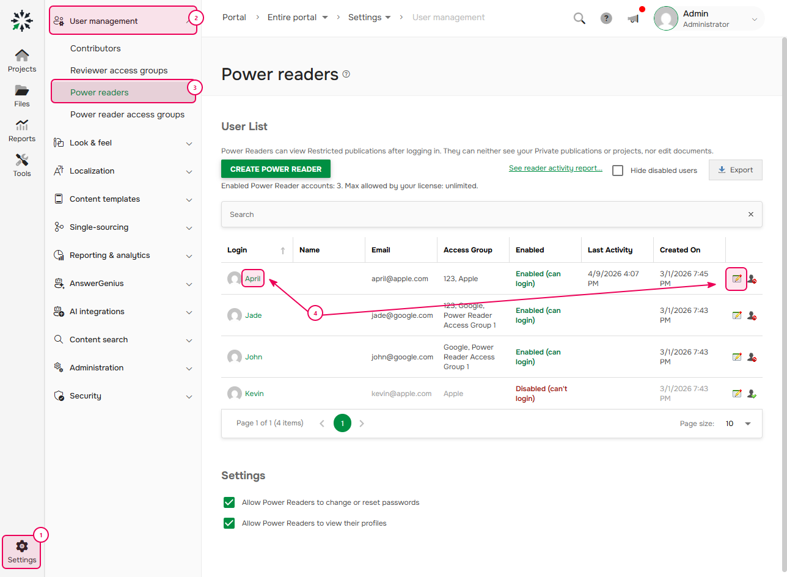Edit April's power reader profile icon

[x=737, y=279]
